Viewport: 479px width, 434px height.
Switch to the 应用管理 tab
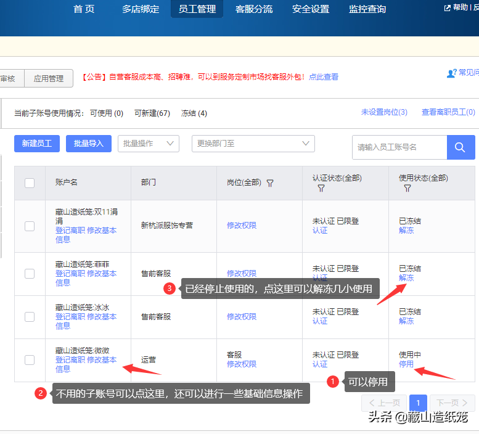point(49,78)
